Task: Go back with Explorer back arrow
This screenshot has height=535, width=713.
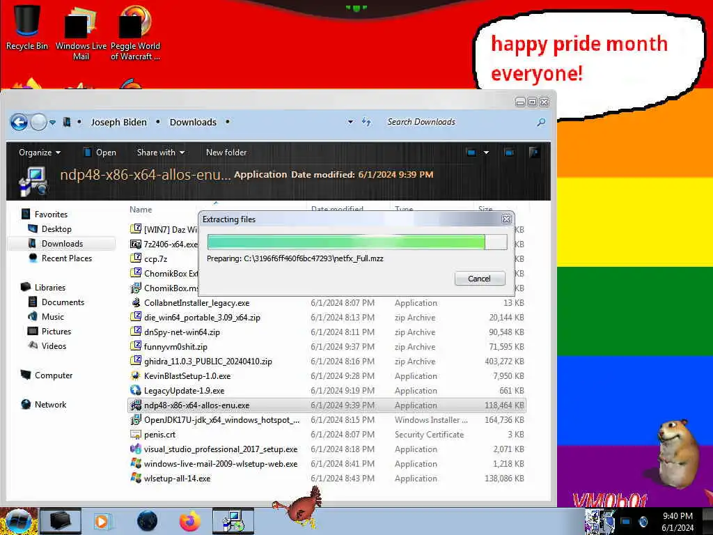Action: coord(19,122)
